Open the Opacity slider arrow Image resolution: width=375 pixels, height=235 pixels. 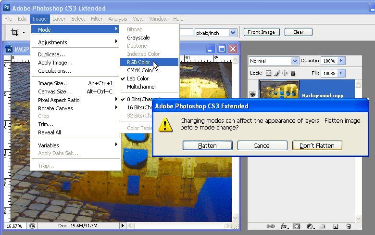pyautogui.click(x=341, y=61)
